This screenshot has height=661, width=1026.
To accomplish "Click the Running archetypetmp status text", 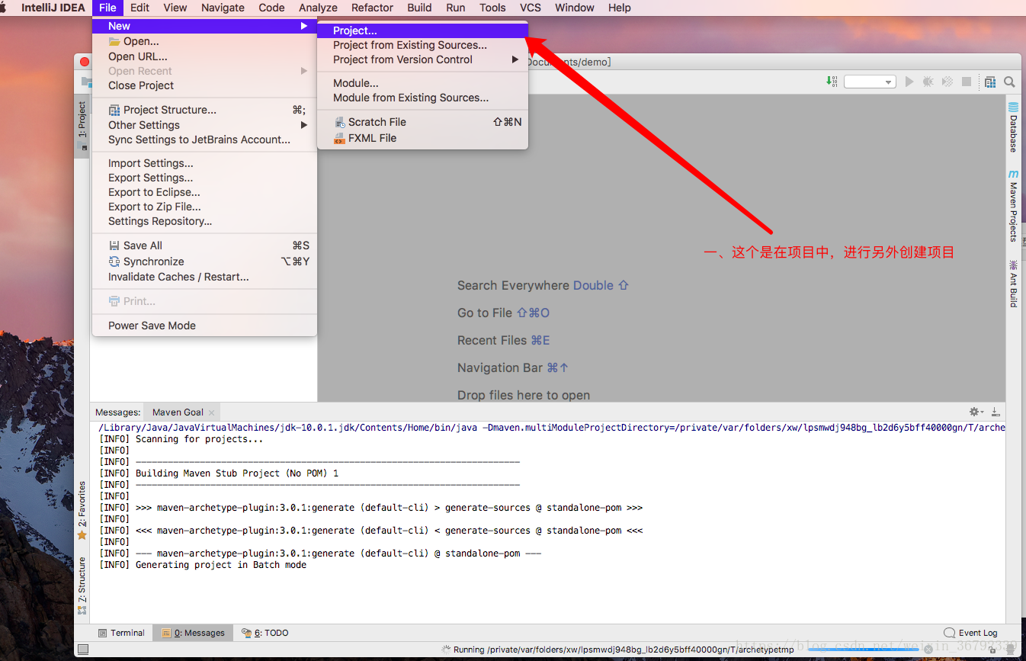I will point(624,650).
